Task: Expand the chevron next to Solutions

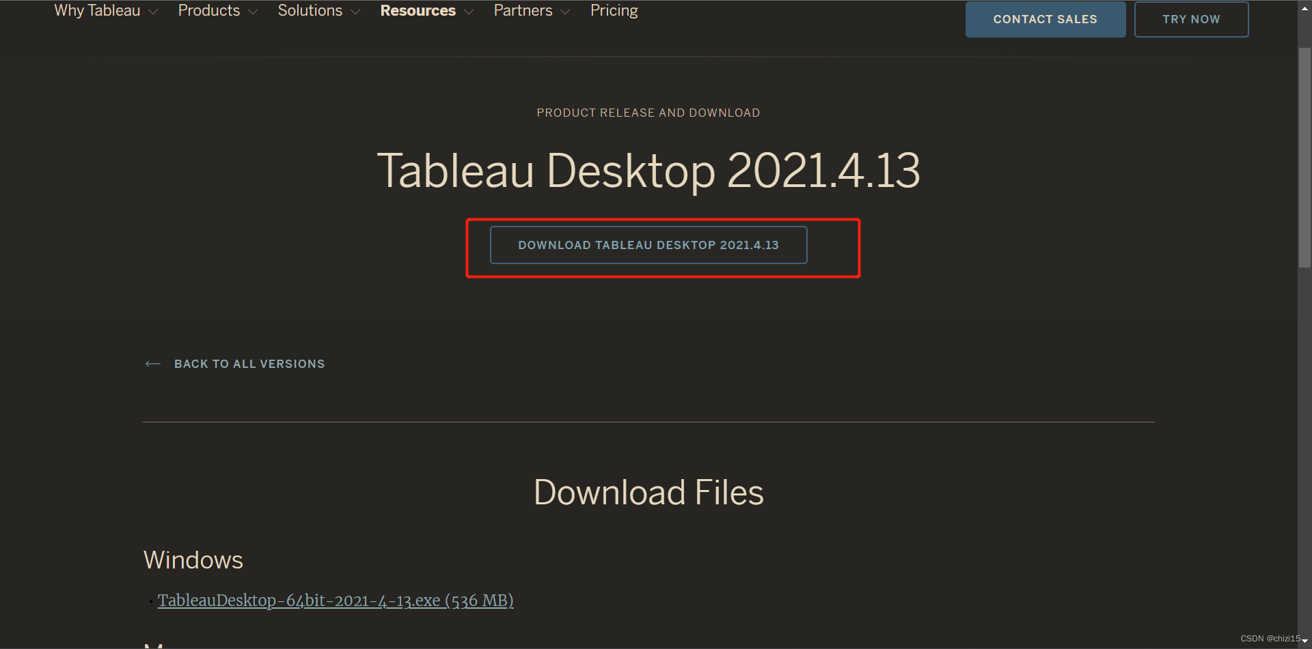Action: click(x=355, y=12)
